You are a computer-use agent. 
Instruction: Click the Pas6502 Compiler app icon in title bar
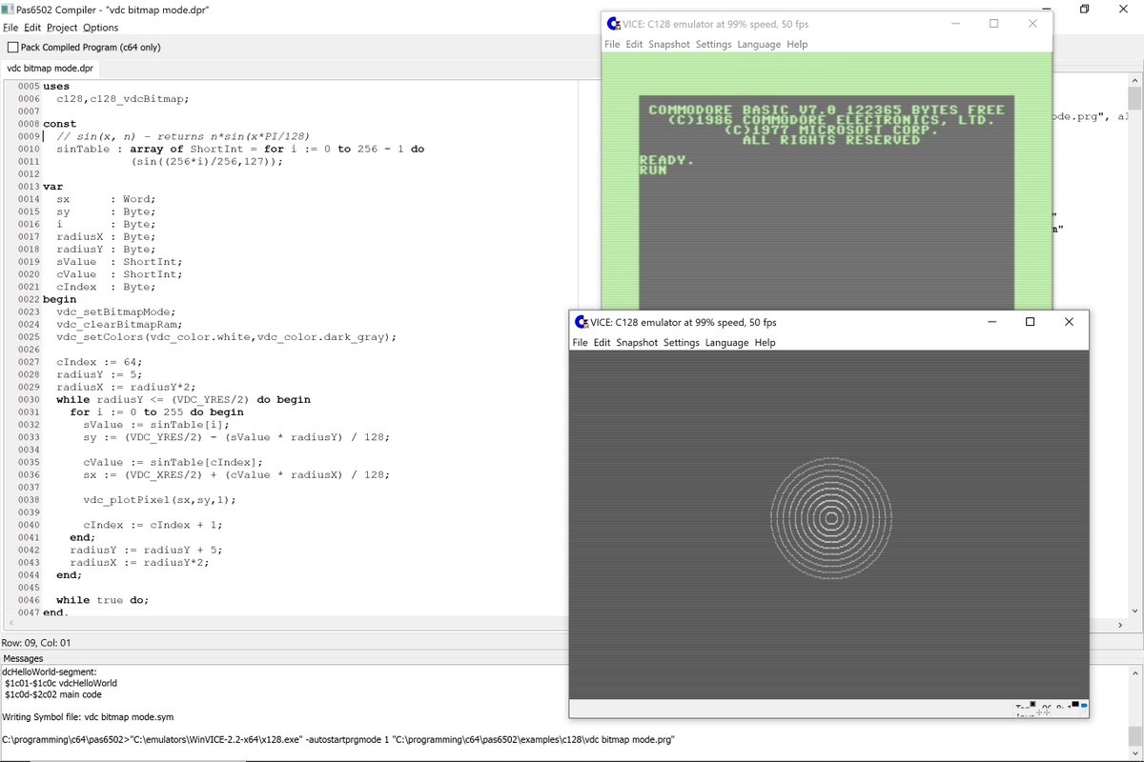[9, 9]
